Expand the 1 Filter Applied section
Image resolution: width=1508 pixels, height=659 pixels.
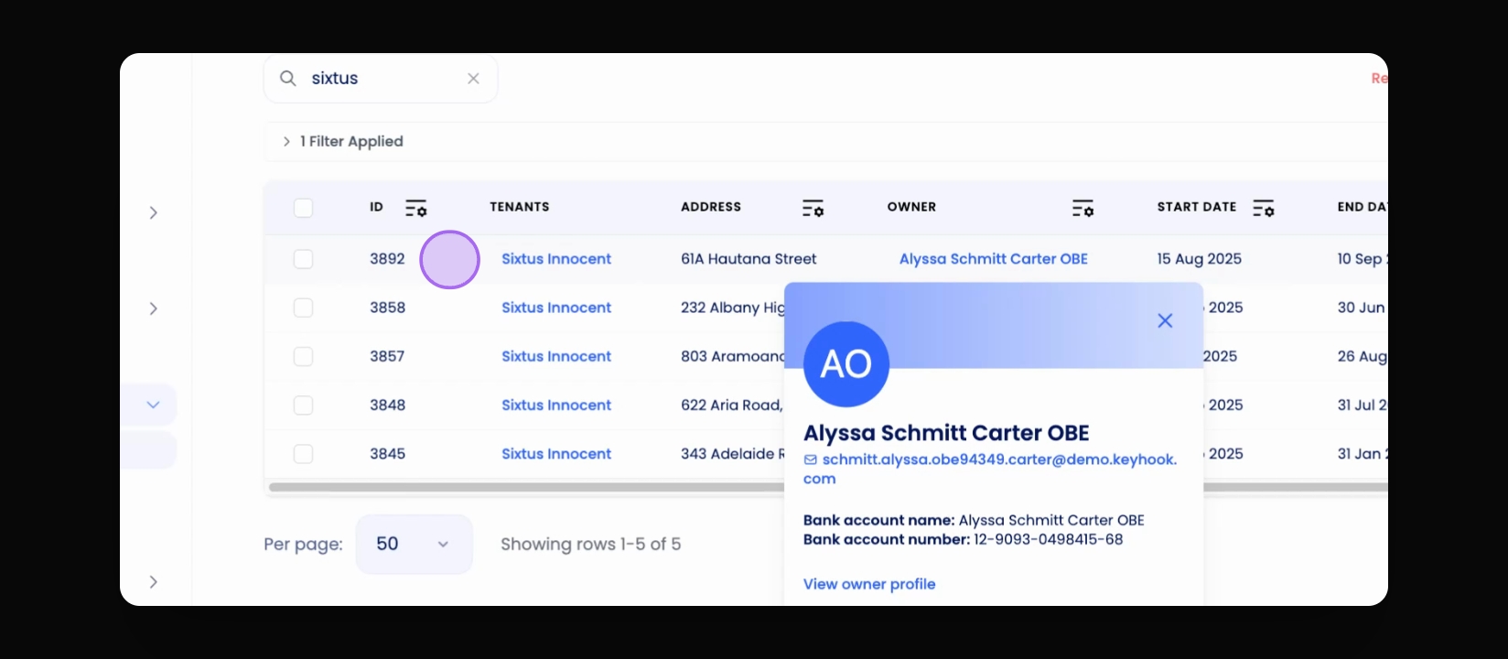[286, 141]
